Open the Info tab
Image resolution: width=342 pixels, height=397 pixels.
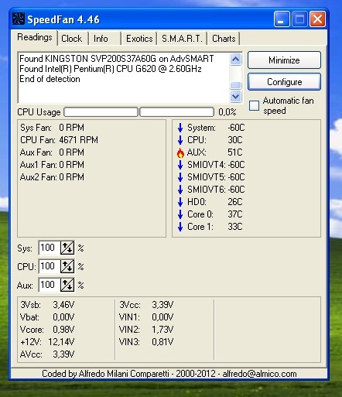click(101, 39)
